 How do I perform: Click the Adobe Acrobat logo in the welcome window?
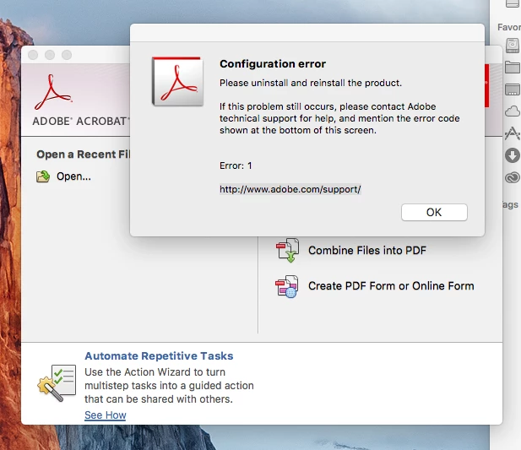tap(53, 92)
